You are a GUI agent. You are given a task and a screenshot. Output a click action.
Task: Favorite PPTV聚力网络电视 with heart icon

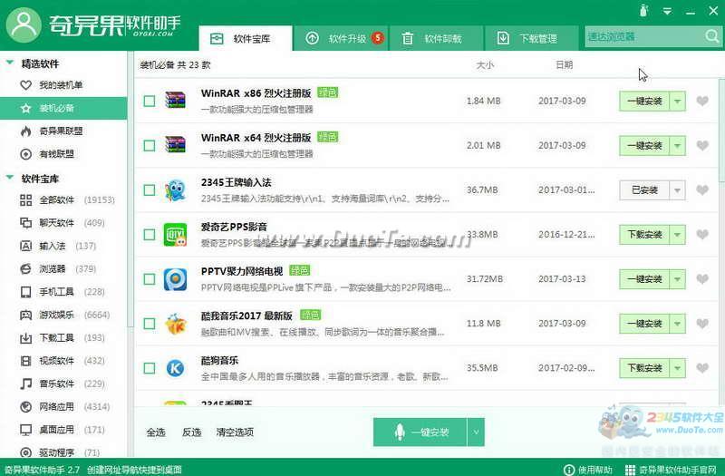[702, 279]
